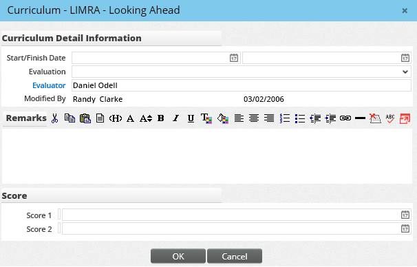This screenshot has height=267, width=417.
Task: Click the Cancel button
Action: pyautogui.click(x=235, y=256)
